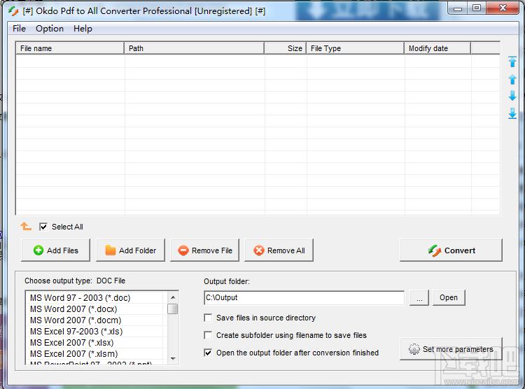Click output type list scroll down arrow
Screen dimensions: 525x389
[173, 358]
